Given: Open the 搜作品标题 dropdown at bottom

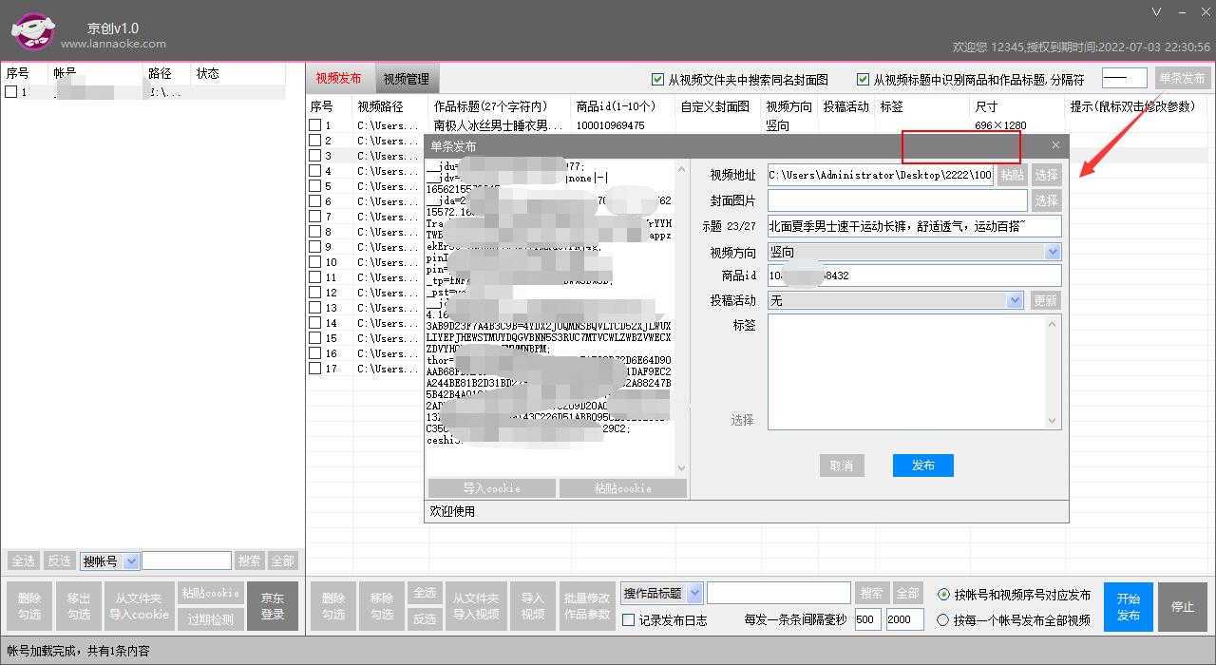Looking at the screenshot, I should click(x=694, y=593).
